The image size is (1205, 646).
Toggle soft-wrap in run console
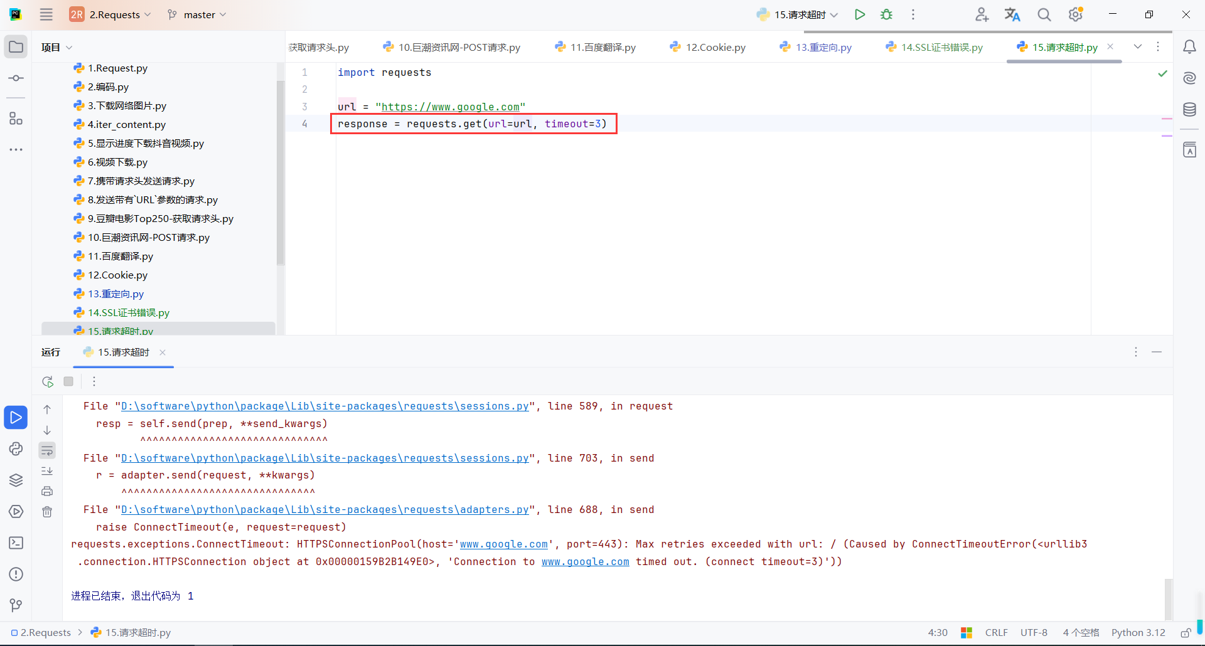pyautogui.click(x=47, y=450)
